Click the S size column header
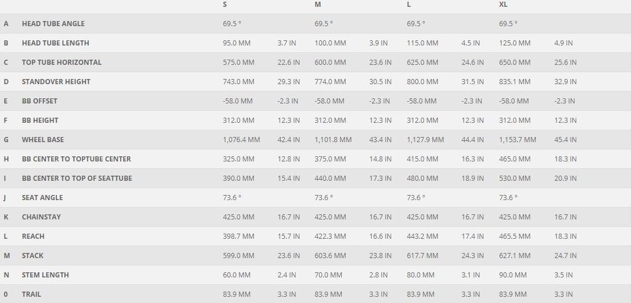 tap(225, 5)
